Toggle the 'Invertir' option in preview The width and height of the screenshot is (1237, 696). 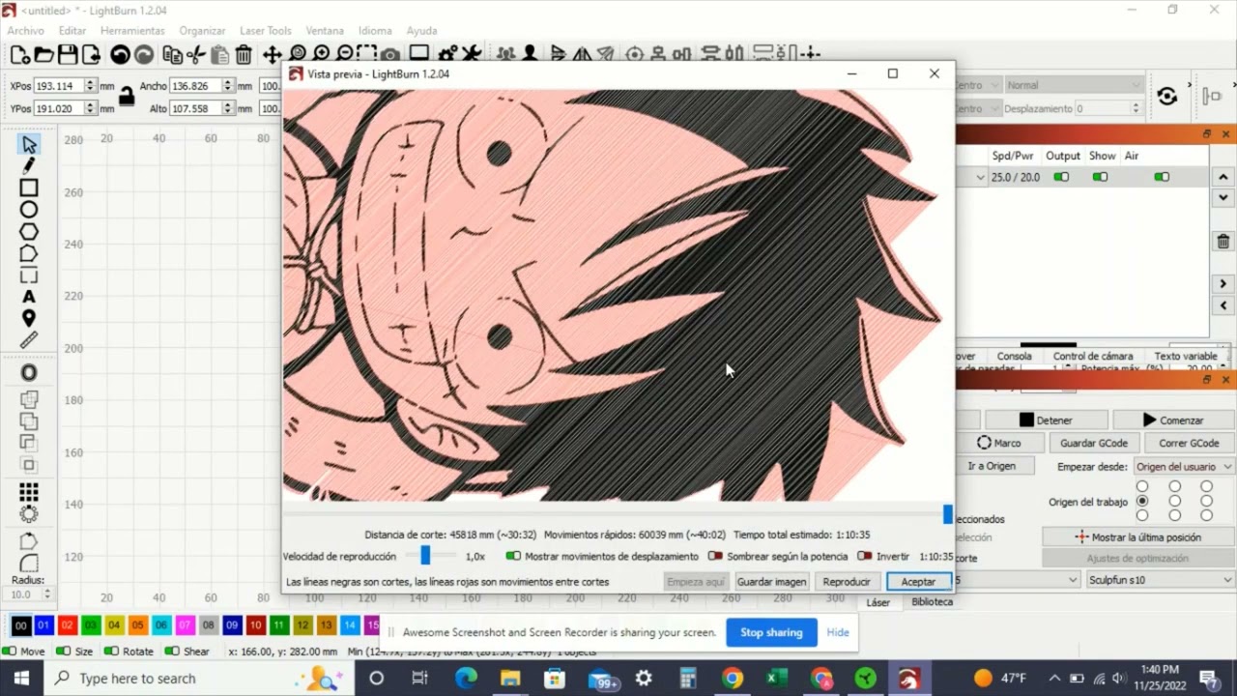[865, 556]
